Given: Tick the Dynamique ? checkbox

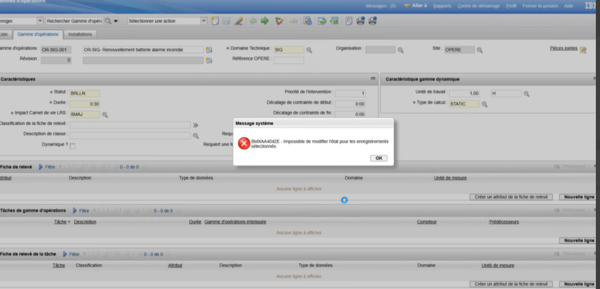Looking at the screenshot, I should pyautogui.click(x=72, y=146).
